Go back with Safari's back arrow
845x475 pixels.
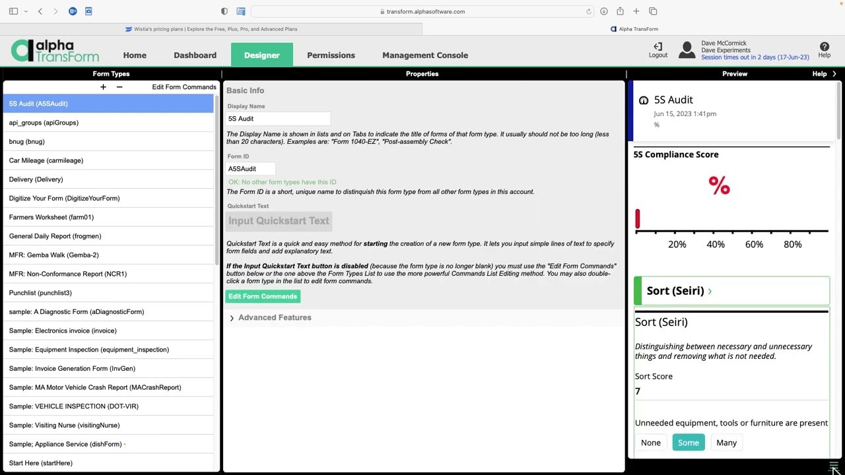click(40, 11)
